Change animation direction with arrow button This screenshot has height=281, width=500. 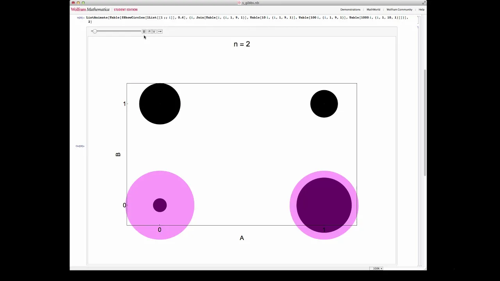pos(160,31)
